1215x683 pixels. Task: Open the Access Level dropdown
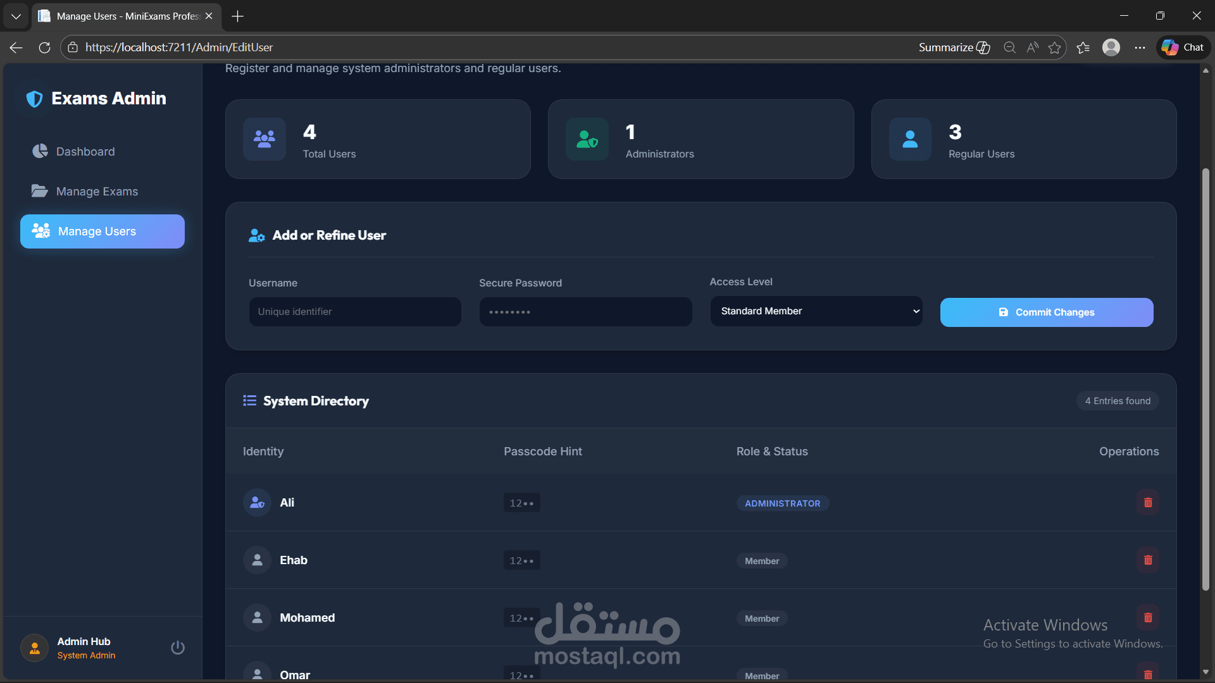(816, 311)
